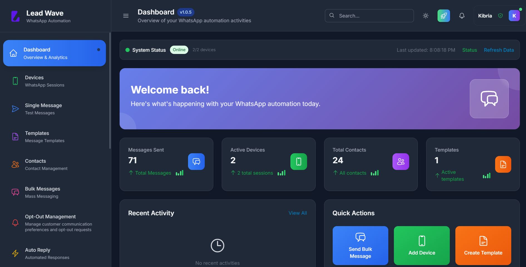Click the chat bubble icon in welcome banner
526x267 pixels.
489,99
